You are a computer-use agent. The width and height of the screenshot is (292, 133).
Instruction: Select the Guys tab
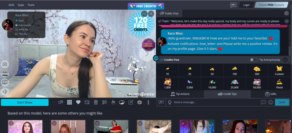point(21,5)
